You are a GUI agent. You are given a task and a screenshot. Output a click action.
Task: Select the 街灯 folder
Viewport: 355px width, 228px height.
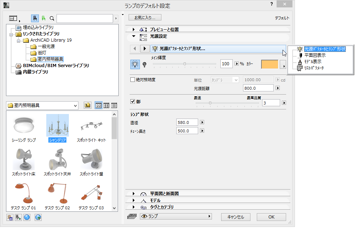coord(42,53)
